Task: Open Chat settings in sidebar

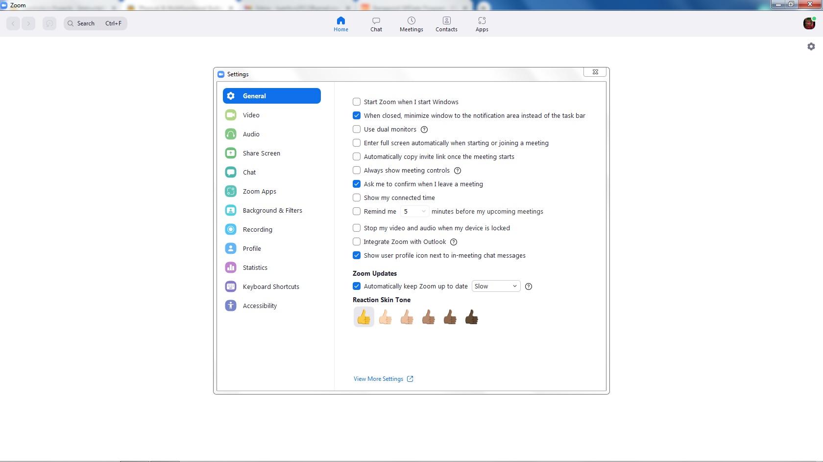Action: (272, 172)
